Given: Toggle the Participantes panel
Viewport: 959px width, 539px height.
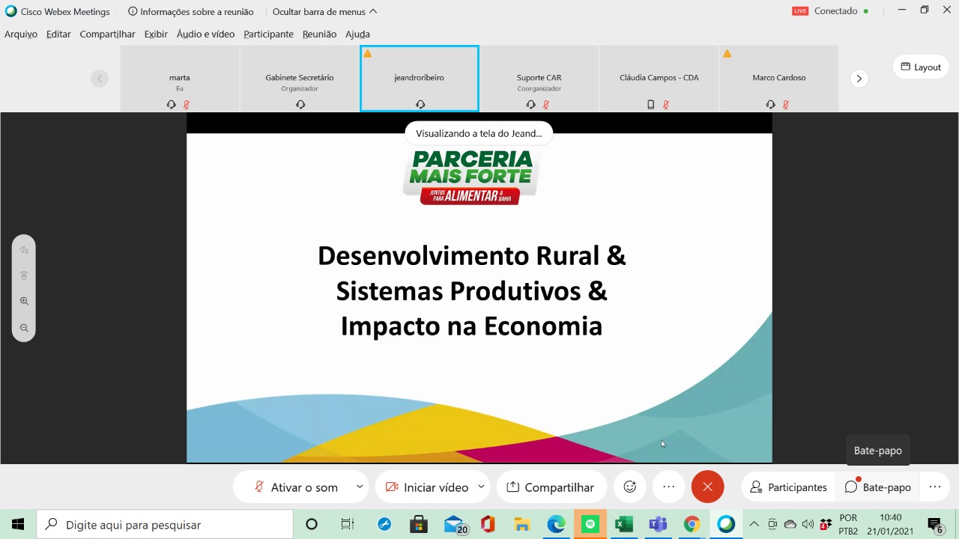Looking at the screenshot, I should click(x=788, y=487).
